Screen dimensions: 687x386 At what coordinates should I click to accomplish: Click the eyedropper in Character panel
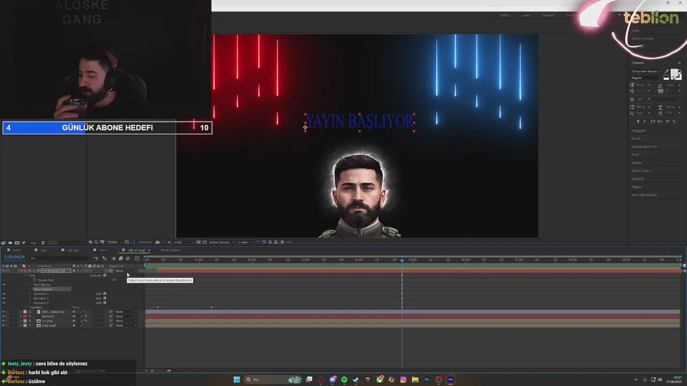coord(667,72)
